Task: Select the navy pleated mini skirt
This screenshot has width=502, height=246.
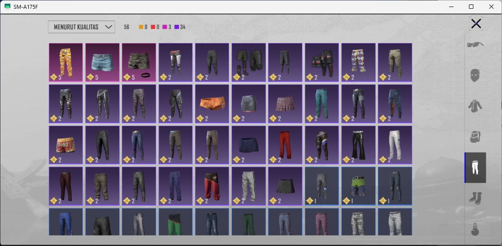Action: [x=248, y=145]
